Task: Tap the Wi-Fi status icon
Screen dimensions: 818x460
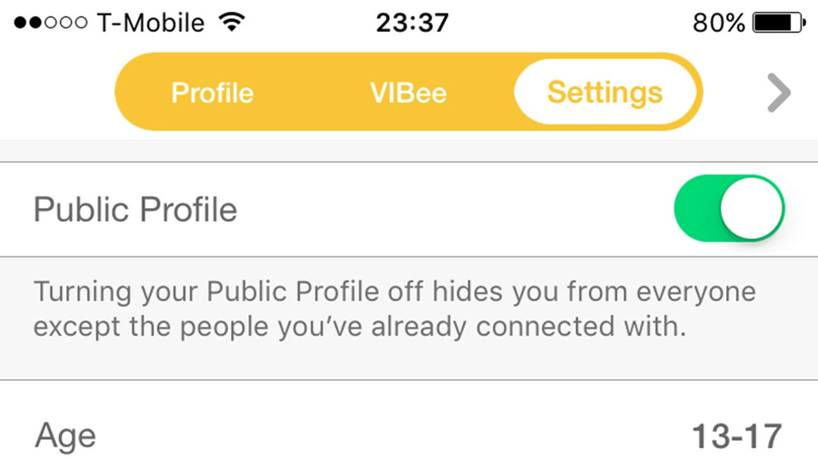Action: pyautogui.click(x=234, y=22)
